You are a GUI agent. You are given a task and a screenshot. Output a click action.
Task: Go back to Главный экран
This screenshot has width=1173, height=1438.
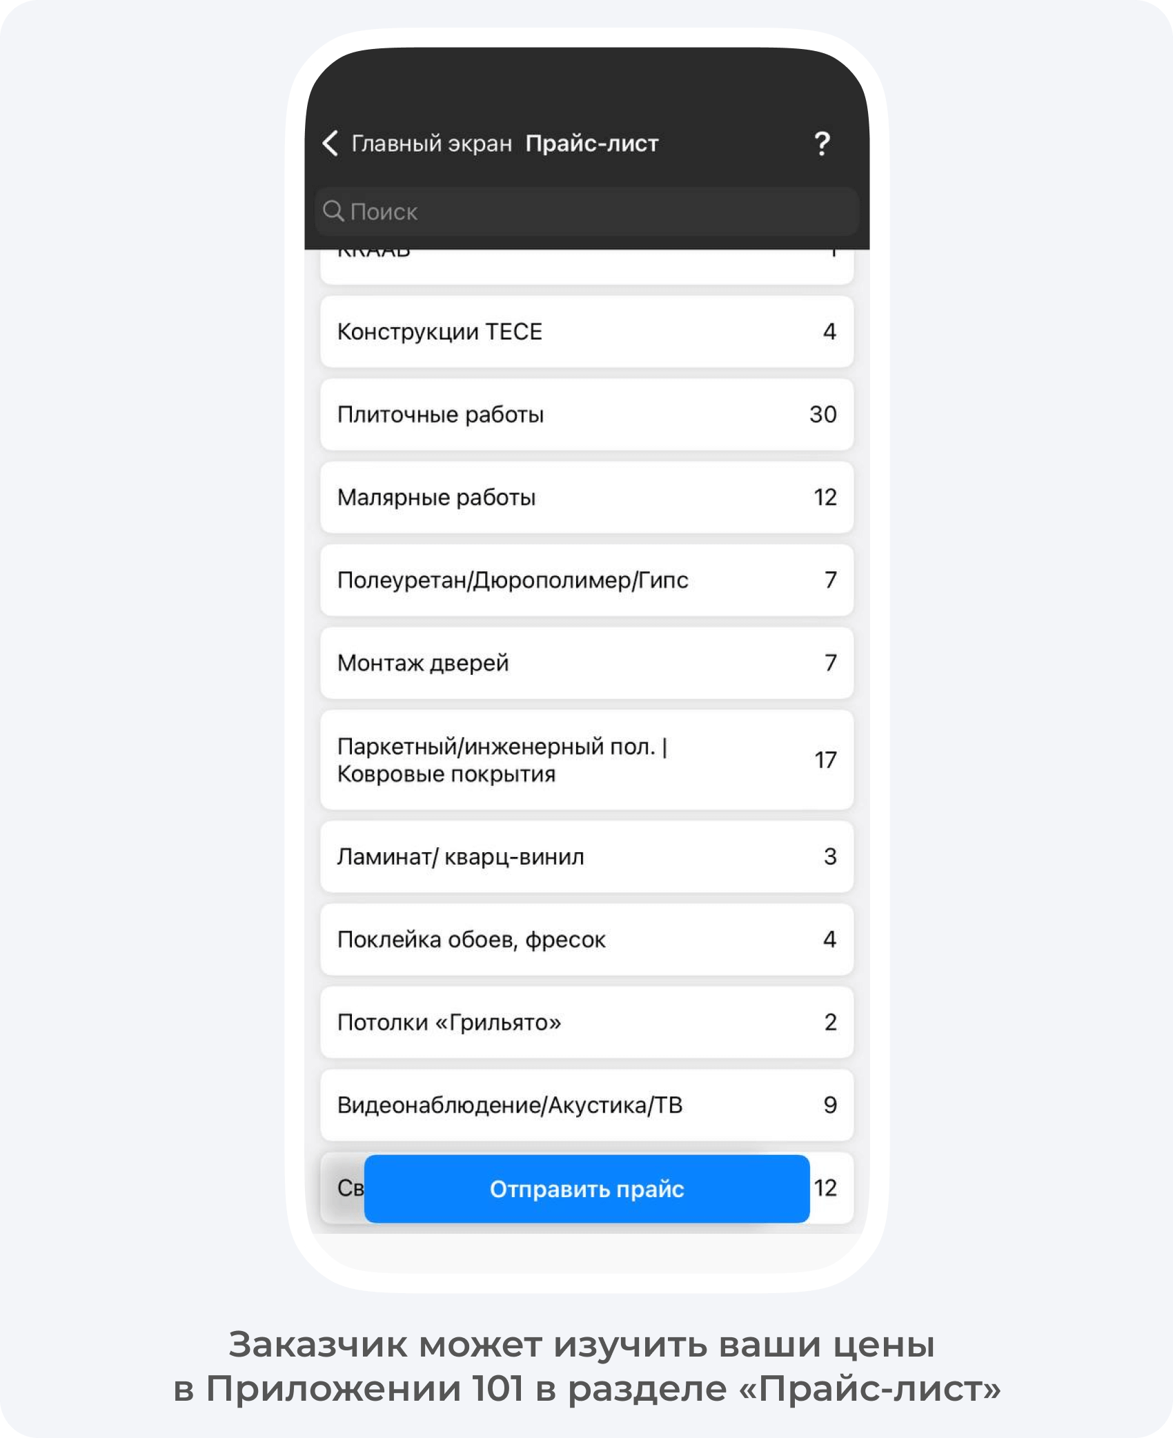click(431, 144)
